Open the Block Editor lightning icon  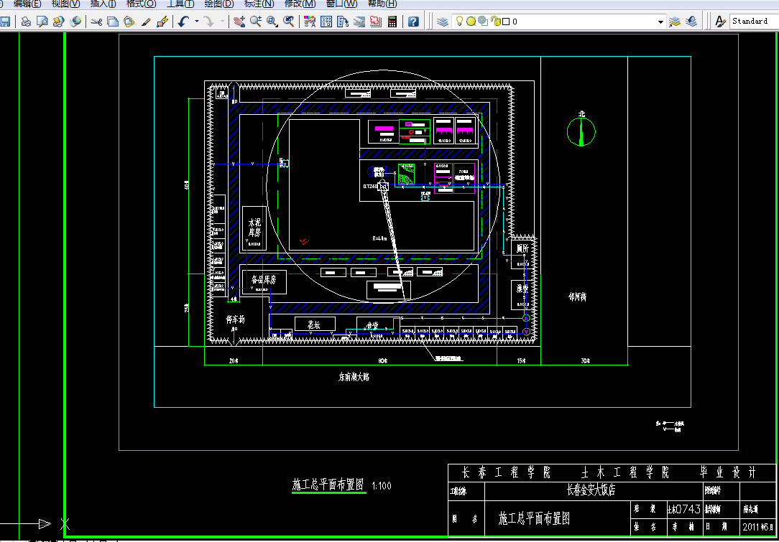pos(162,22)
